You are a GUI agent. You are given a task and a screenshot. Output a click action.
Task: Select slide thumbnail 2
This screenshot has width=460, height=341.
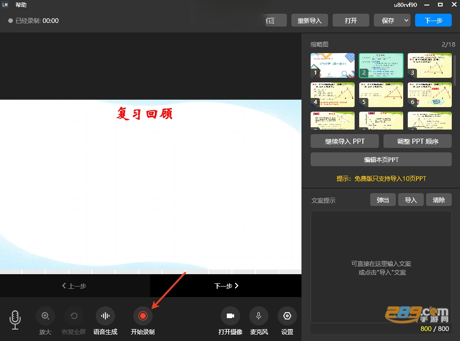pyautogui.click(x=381, y=65)
